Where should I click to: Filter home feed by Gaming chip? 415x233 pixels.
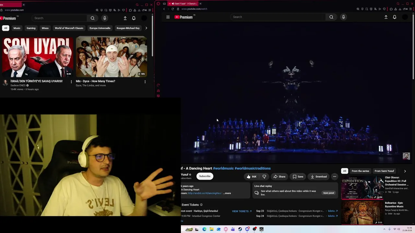(31, 28)
